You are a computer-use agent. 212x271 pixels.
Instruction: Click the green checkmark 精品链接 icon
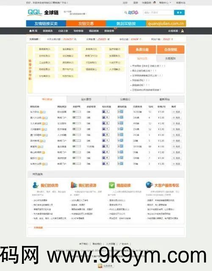pyautogui.click(x=112, y=185)
